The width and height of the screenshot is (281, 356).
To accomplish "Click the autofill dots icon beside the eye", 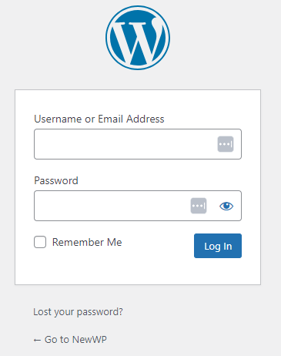I will pyautogui.click(x=199, y=206).
